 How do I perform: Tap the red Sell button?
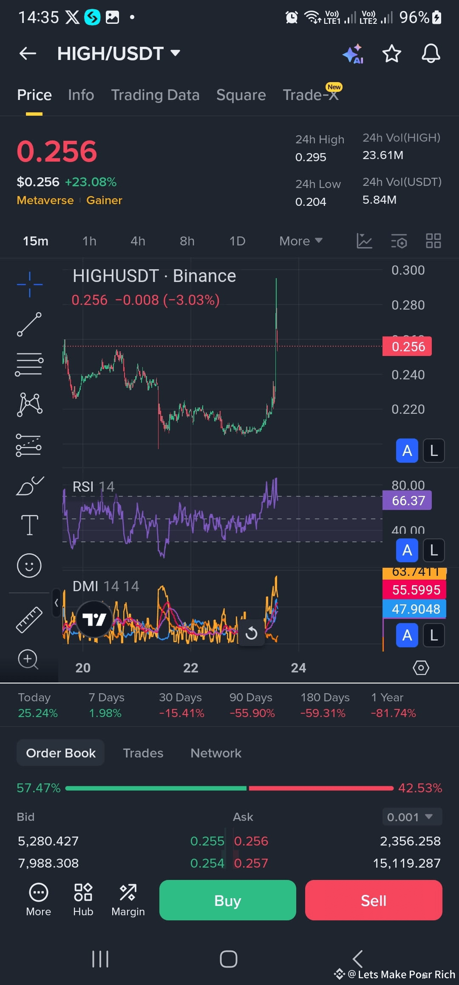(374, 900)
